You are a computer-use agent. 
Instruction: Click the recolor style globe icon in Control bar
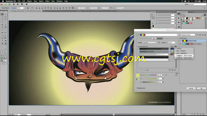28,8
